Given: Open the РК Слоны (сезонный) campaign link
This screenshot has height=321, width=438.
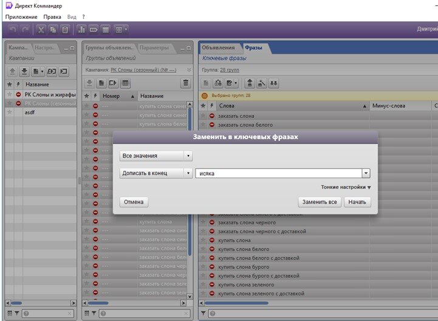Looking at the screenshot, I should (143, 70).
